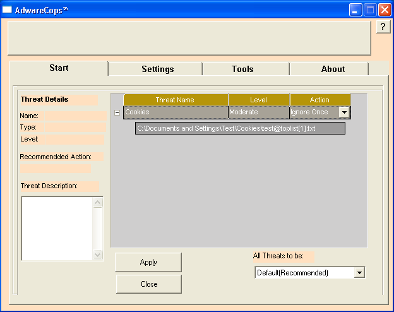Open the Ignore Once action dropdown
The image size is (394, 312).
[344, 112]
